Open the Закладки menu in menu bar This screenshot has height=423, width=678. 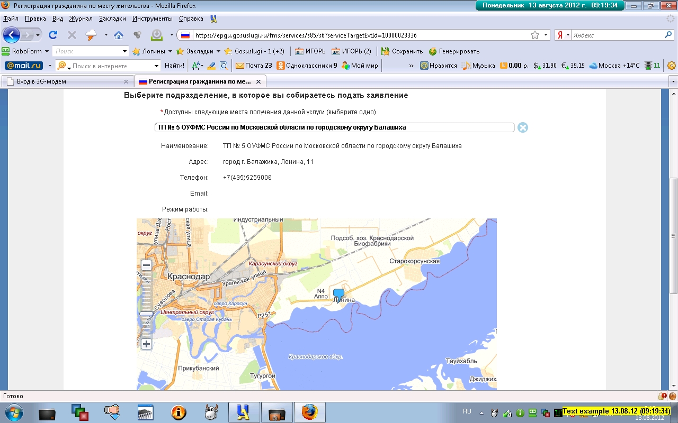[112, 19]
